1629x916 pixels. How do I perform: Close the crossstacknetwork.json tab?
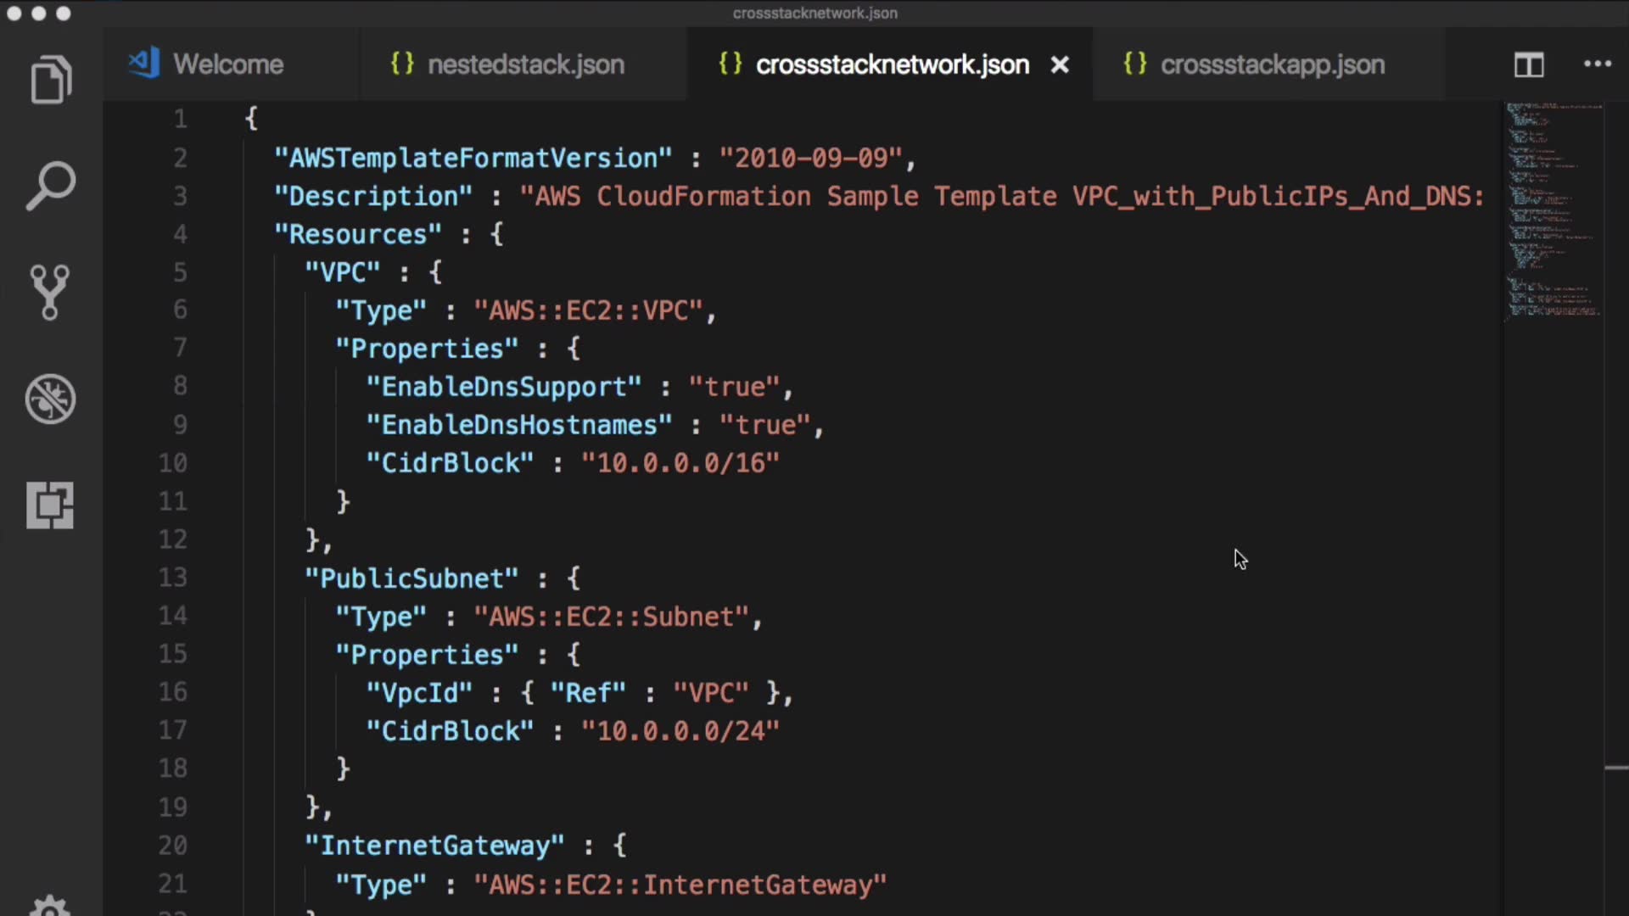coord(1060,64)
